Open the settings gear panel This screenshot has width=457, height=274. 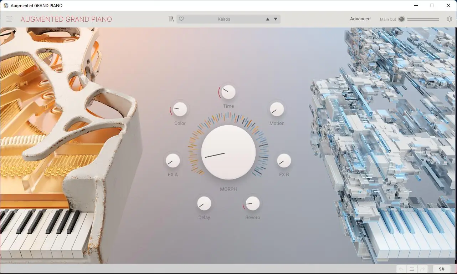(x=450, y=19)
